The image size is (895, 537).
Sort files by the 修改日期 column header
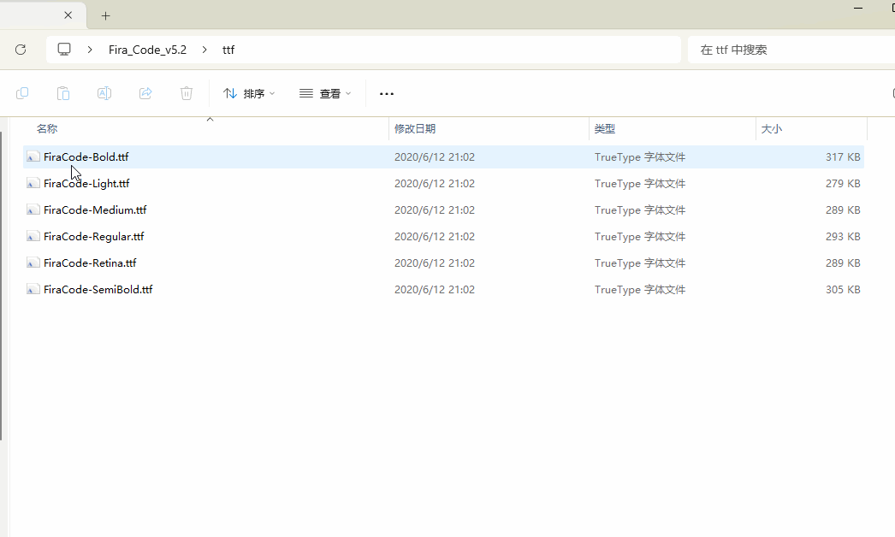point(415,129)
